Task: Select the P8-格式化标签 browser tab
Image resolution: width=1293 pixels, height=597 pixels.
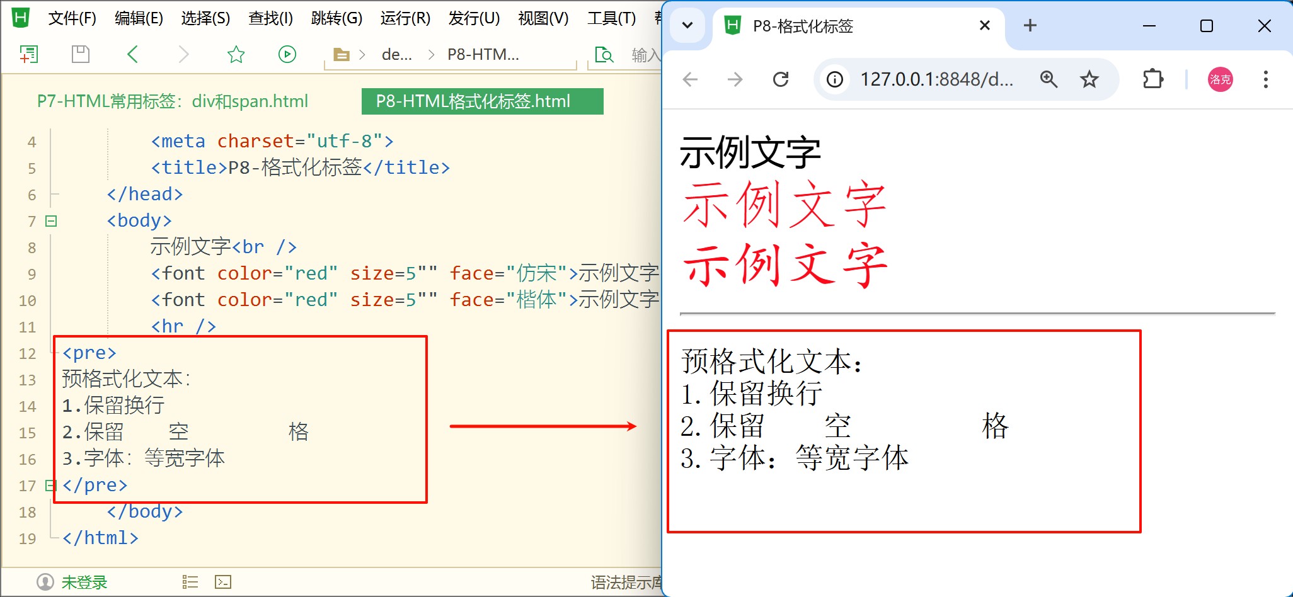Action: [x=858, y=26]
